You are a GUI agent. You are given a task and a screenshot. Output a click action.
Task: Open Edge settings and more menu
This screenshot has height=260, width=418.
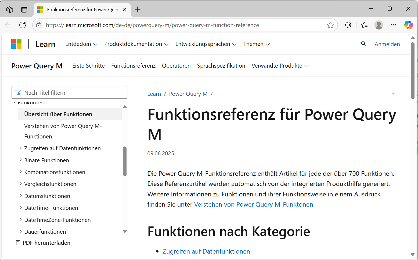point(393,25)
